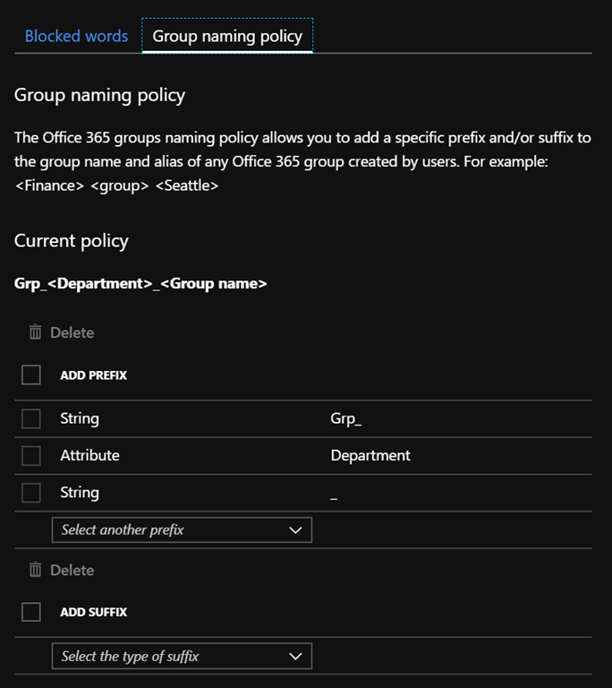Switch to the Blocked words tab
612x688 pixels.
pyautogui.click(x=76, y=37)
